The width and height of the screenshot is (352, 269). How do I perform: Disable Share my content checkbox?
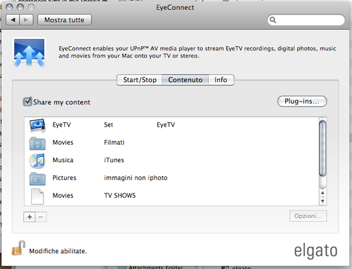tap(28, 102)
